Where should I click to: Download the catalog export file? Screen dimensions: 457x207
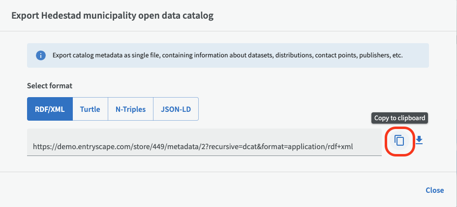tap(419, 141)
